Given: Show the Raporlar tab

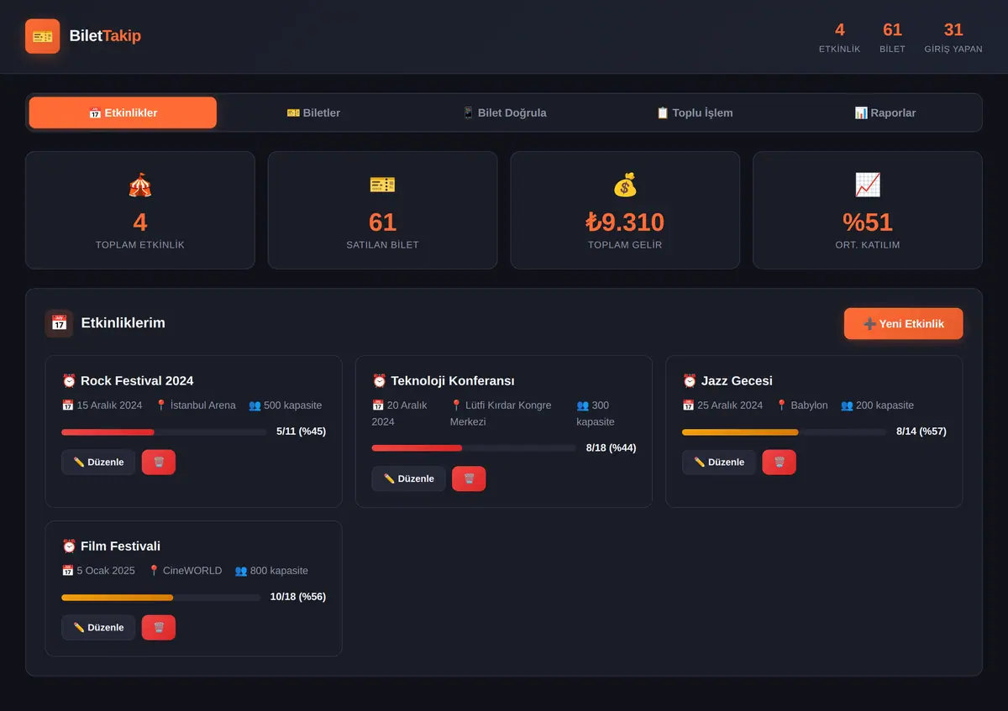Looking at the screenshot, I should tap(885, 112).
